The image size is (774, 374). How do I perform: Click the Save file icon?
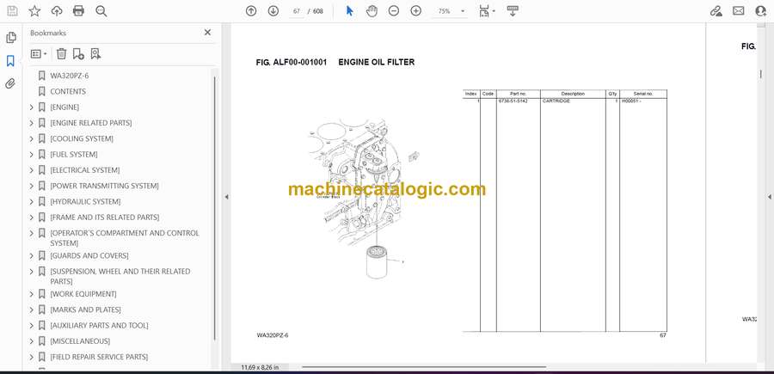click(x=12, y=11)
